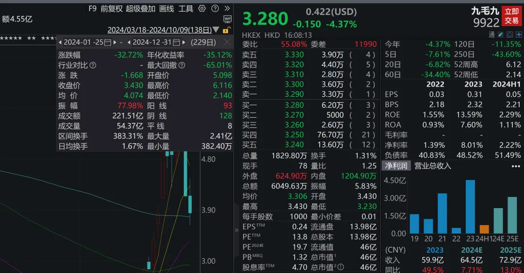Click start date field 2024-01-25
524x273 pixels.
click(83, 42)
